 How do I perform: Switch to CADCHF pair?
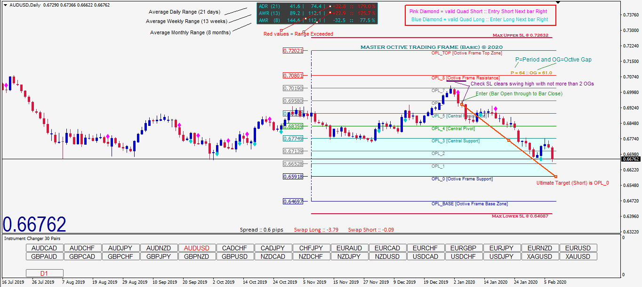pos(235,248)
